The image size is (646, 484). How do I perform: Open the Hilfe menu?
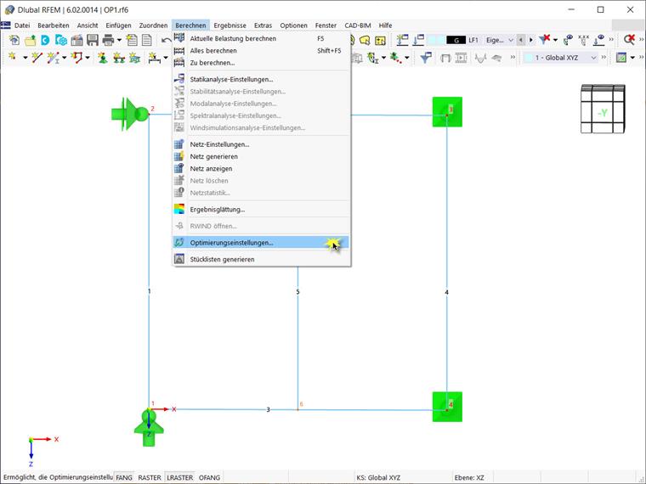pos(385,25)
